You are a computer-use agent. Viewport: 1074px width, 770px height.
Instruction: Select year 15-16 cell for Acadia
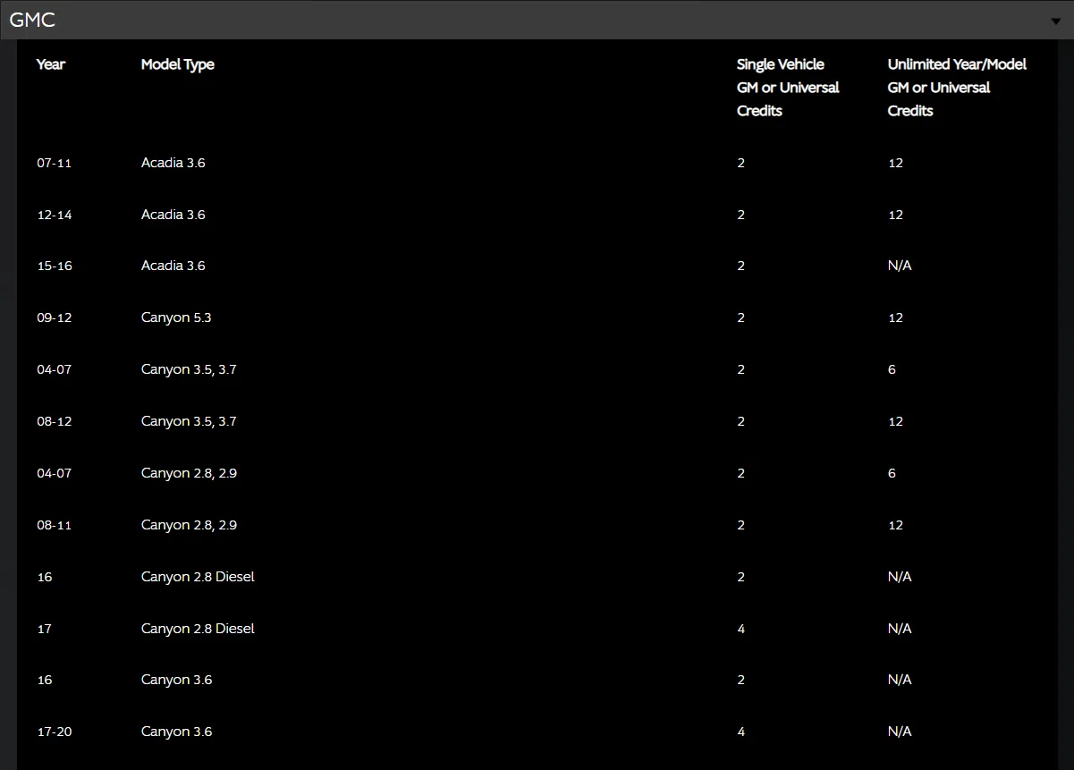click(x=54, y=267)
